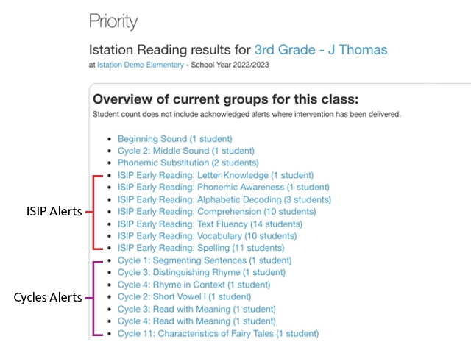Open Cycle 11: Characteristics of Fairy Tales
This screenshot has width=471, height=353.
tap(218, 334)
